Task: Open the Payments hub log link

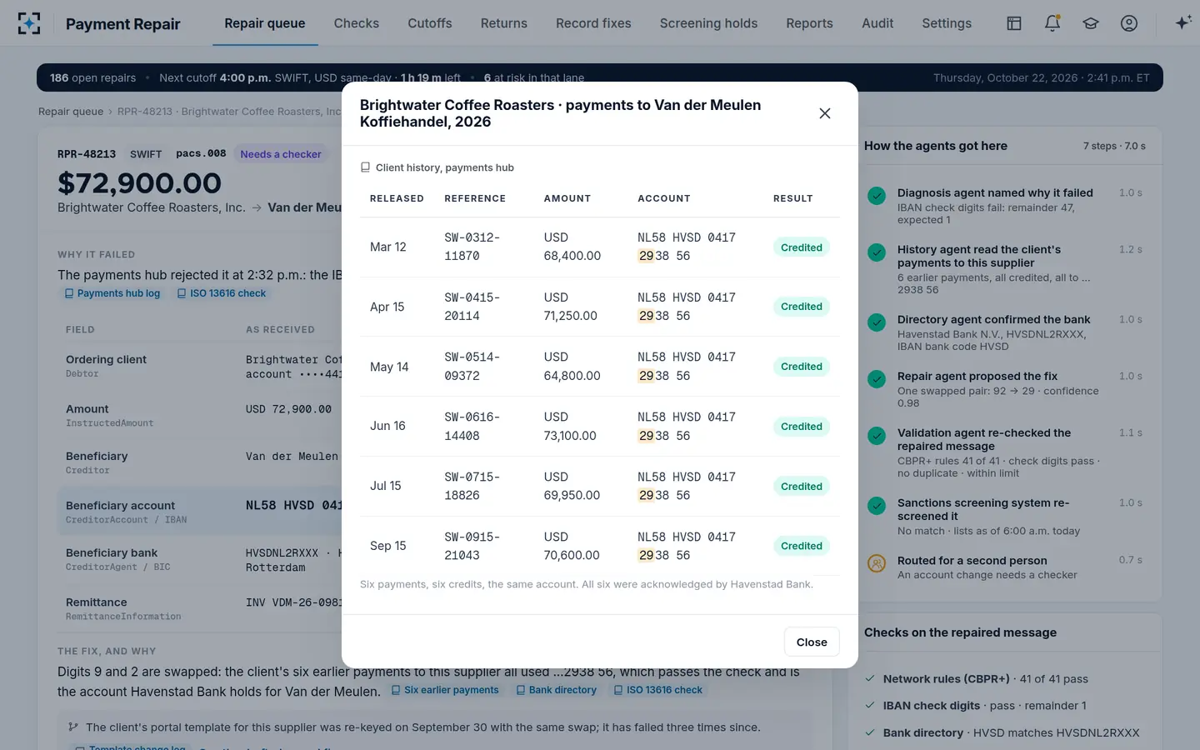Action: [x=112, y=293]
